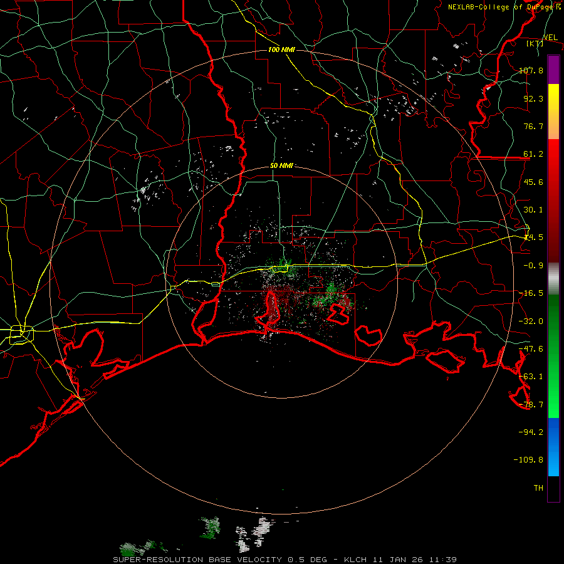Pick the green segment of velocity color bar
This screenshot has width=564, height=564.
[x=553, y=356]
